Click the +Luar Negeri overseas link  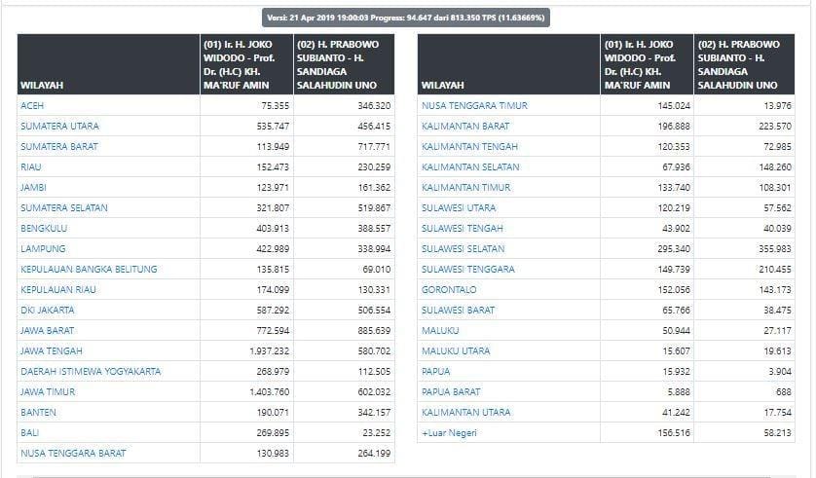tap(449, 432)
